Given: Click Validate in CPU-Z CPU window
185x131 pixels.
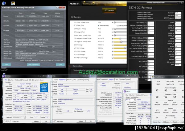Looking at the screenshot, I should (x=36, y=121).
